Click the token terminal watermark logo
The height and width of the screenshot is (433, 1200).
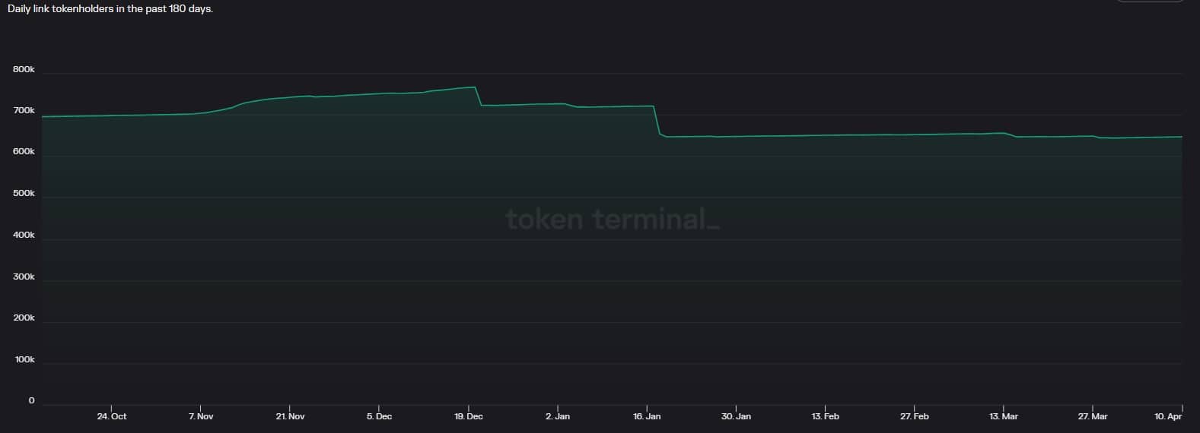point(612,220)
